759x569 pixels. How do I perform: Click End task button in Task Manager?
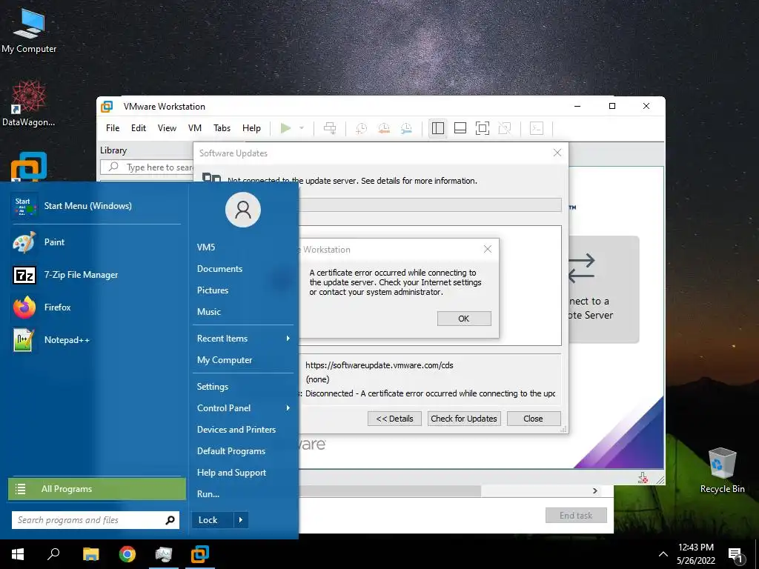click(576, 516)
